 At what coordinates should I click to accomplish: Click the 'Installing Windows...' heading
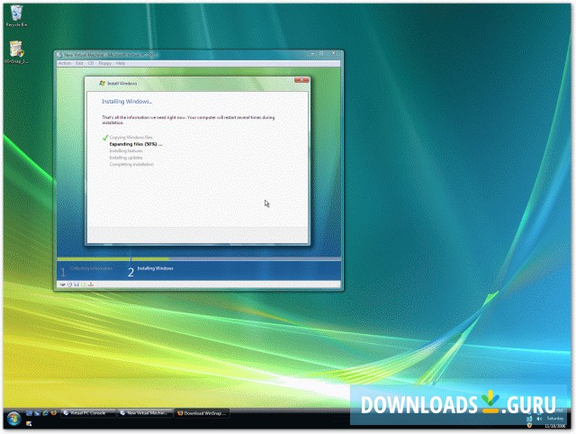127,102
